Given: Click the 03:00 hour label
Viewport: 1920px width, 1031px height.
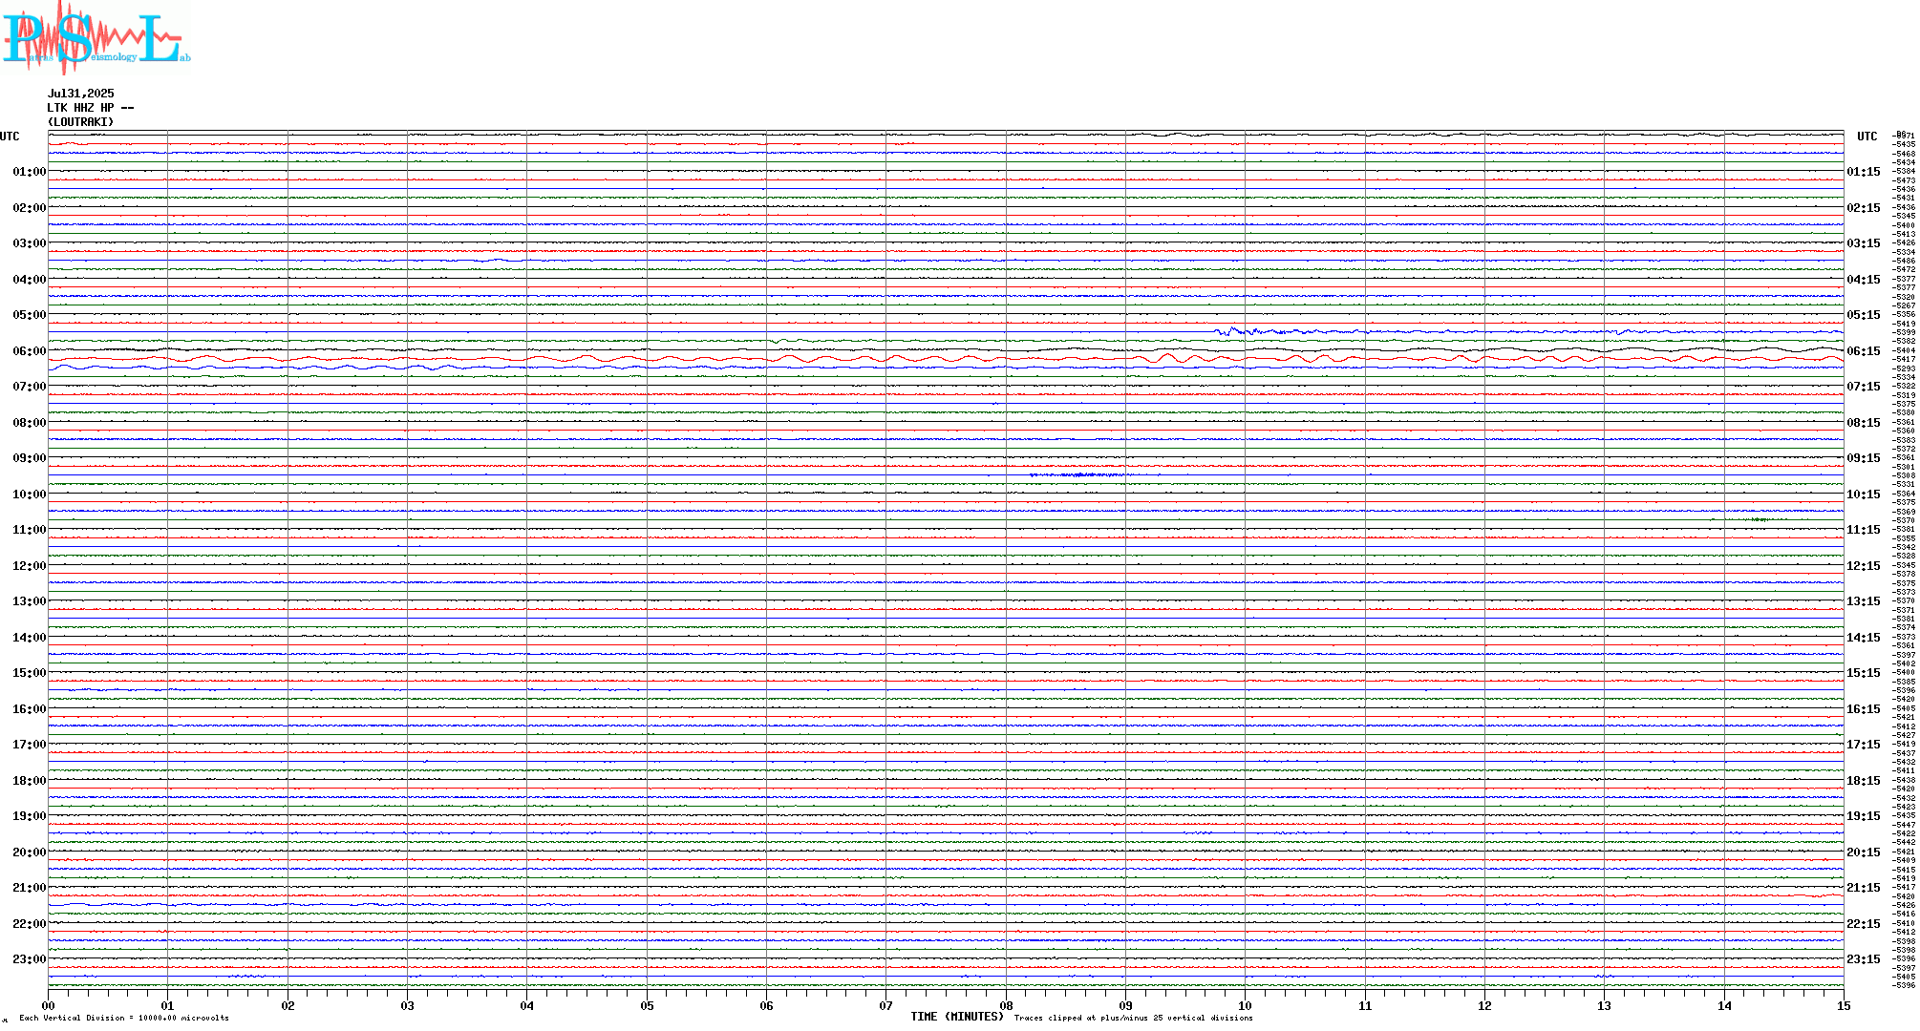Looking at the screenshot, I should pyautogui.click(x=30, y=243).
